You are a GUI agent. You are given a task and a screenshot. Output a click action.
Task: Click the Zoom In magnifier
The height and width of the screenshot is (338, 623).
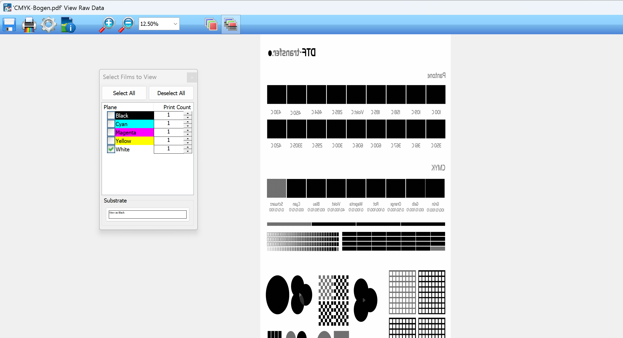coord(107,25)
